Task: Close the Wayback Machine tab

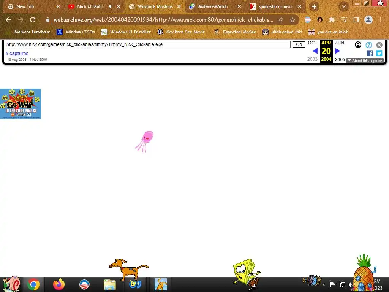Action: pyautogui.click(x=179, y=6)
